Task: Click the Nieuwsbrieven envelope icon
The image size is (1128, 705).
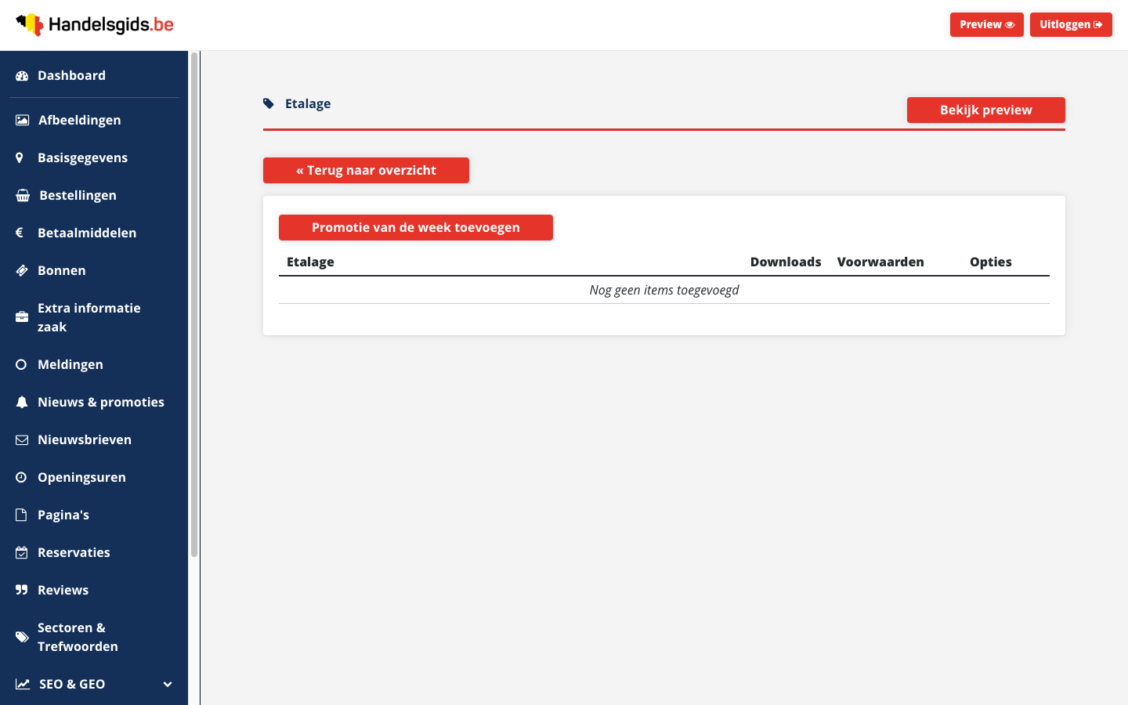Action: 22,439
